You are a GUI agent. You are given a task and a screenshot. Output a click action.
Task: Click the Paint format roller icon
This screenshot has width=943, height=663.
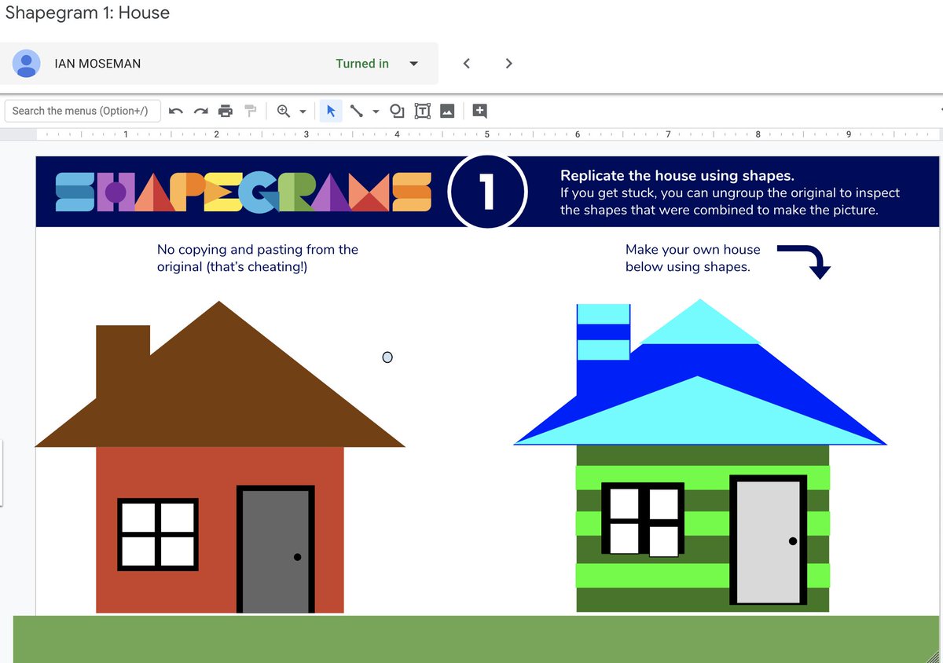[250, 111]
